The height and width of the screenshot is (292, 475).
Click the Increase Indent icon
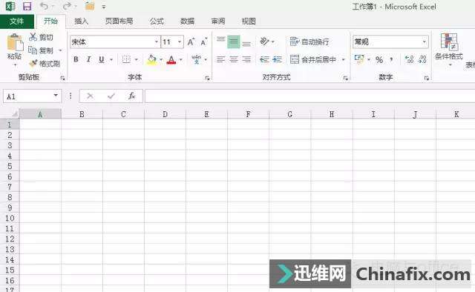[x=277, y=59]
